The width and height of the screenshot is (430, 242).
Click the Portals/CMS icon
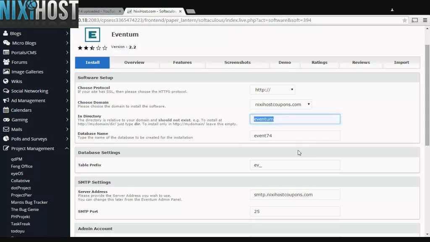coord(6,53)
